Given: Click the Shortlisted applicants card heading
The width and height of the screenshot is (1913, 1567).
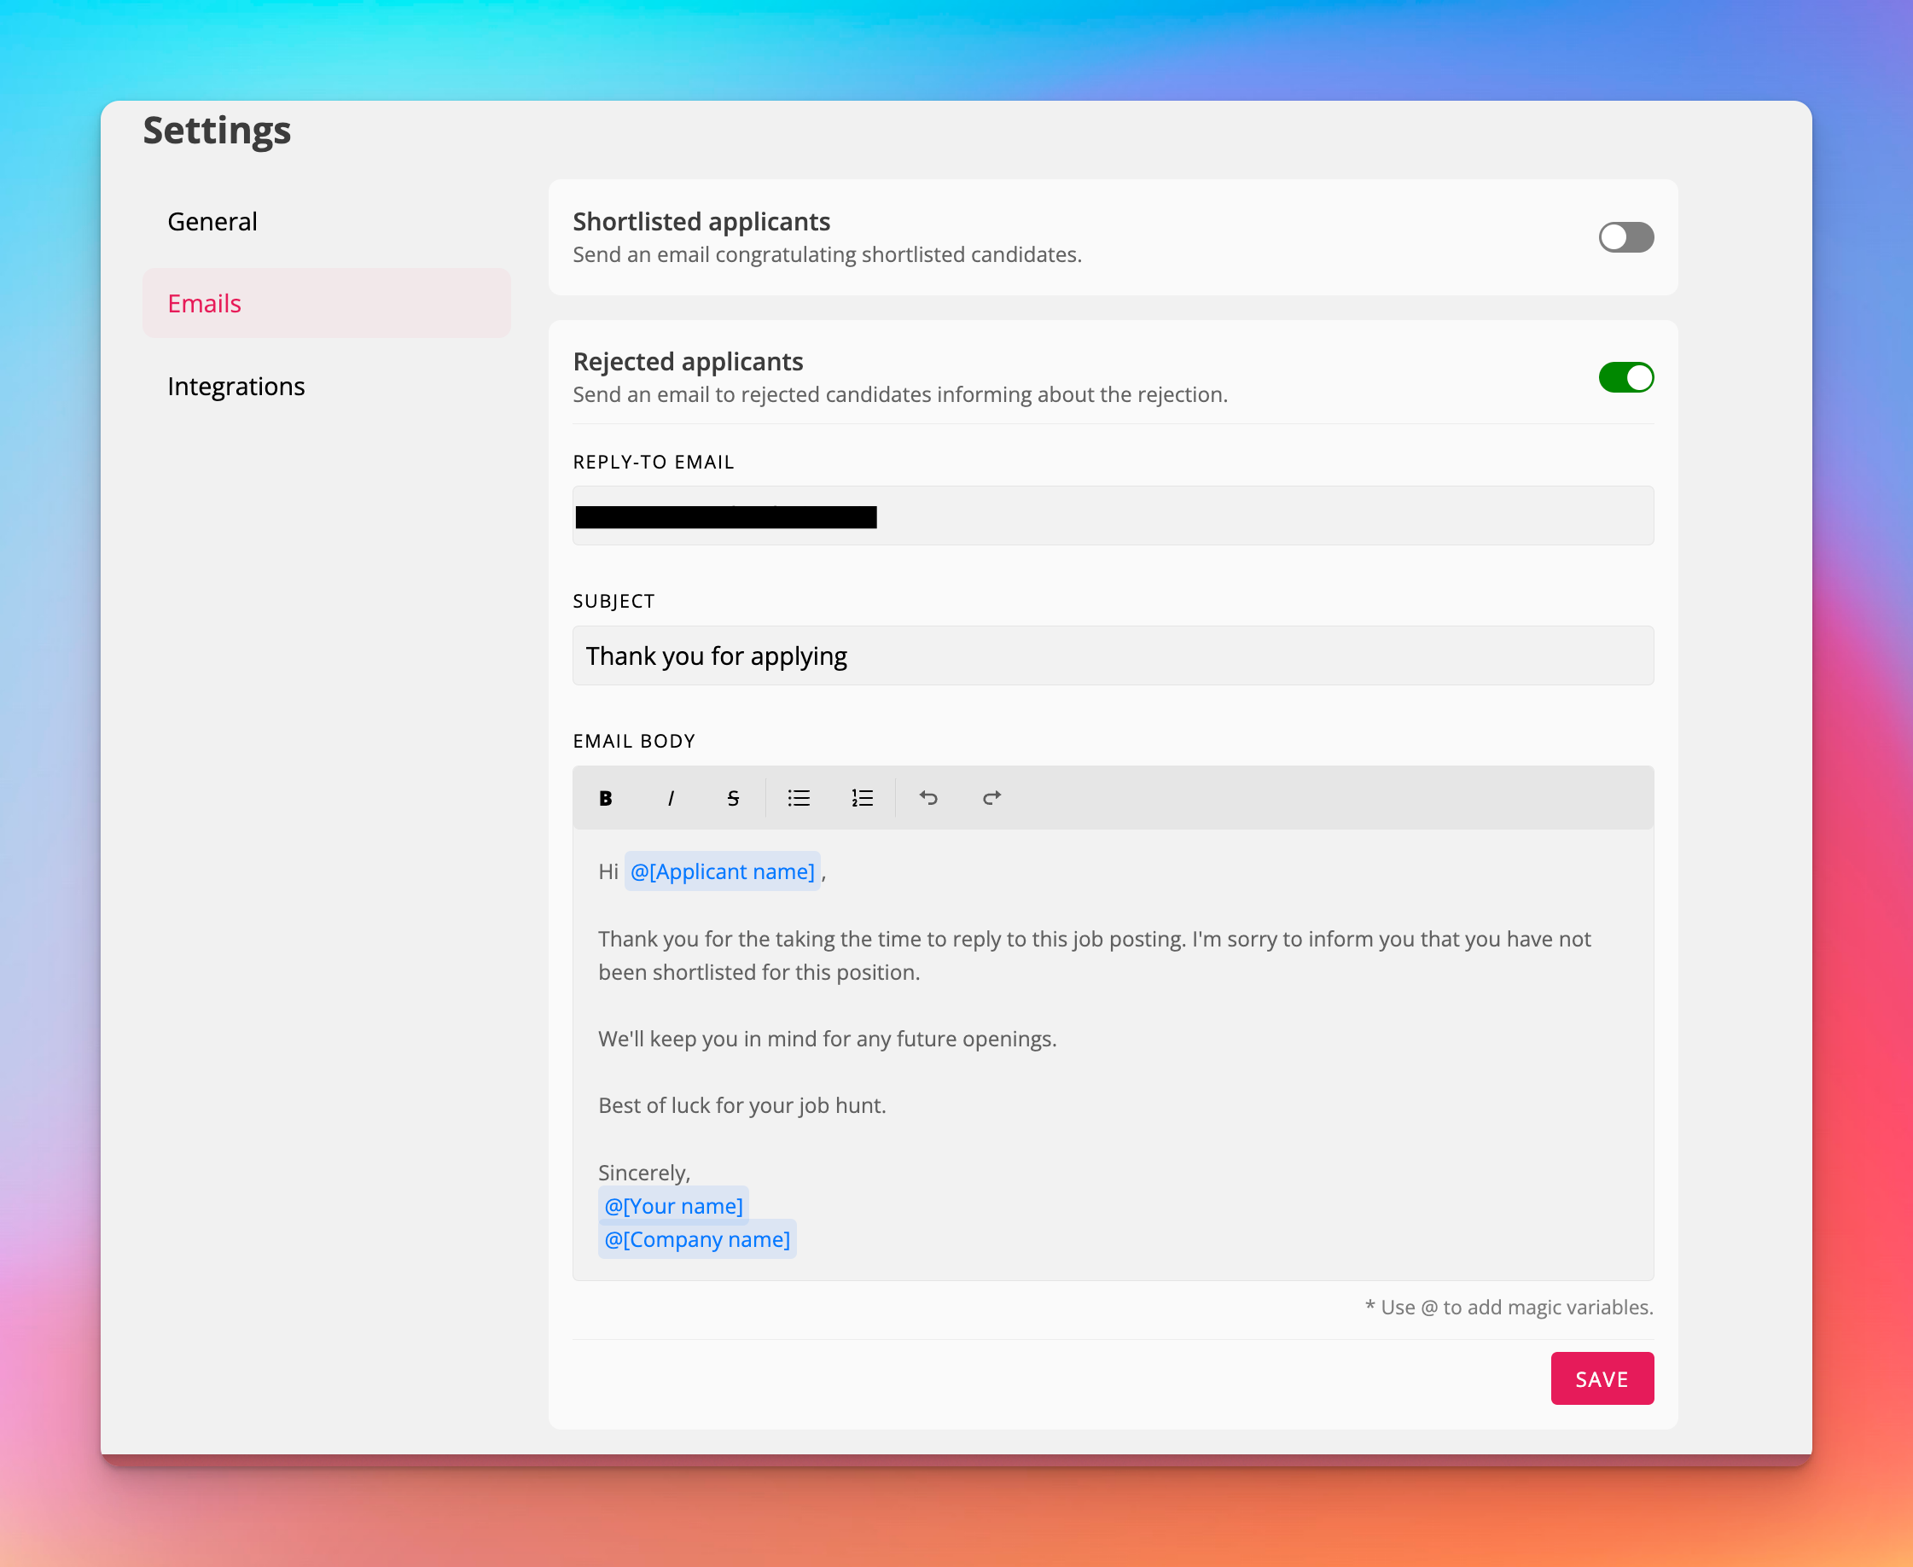Looking at the screenshot, I should click(x=701, y=222).
